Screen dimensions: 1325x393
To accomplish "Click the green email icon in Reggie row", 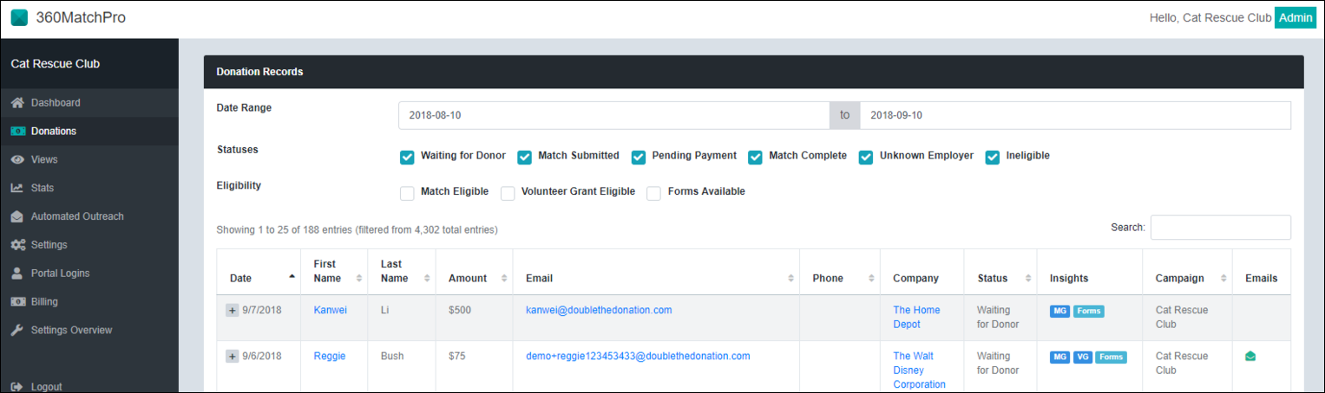I will point(1250,356).
